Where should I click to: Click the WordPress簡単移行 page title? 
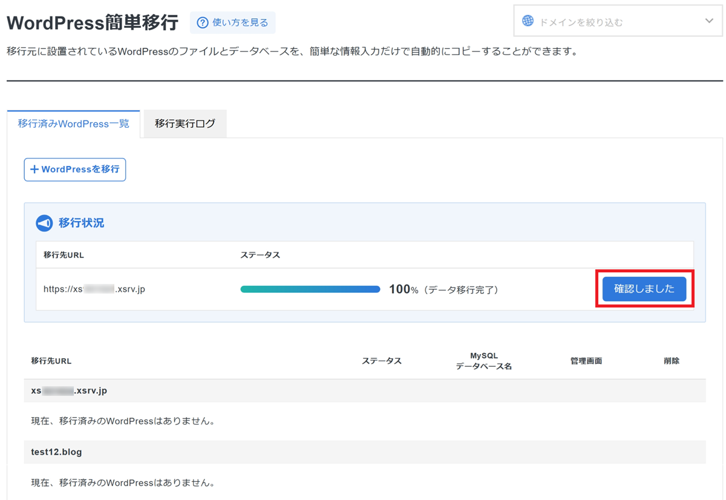[93, 23]
